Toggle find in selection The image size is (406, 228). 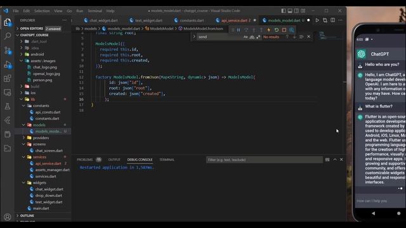point(301,37)
